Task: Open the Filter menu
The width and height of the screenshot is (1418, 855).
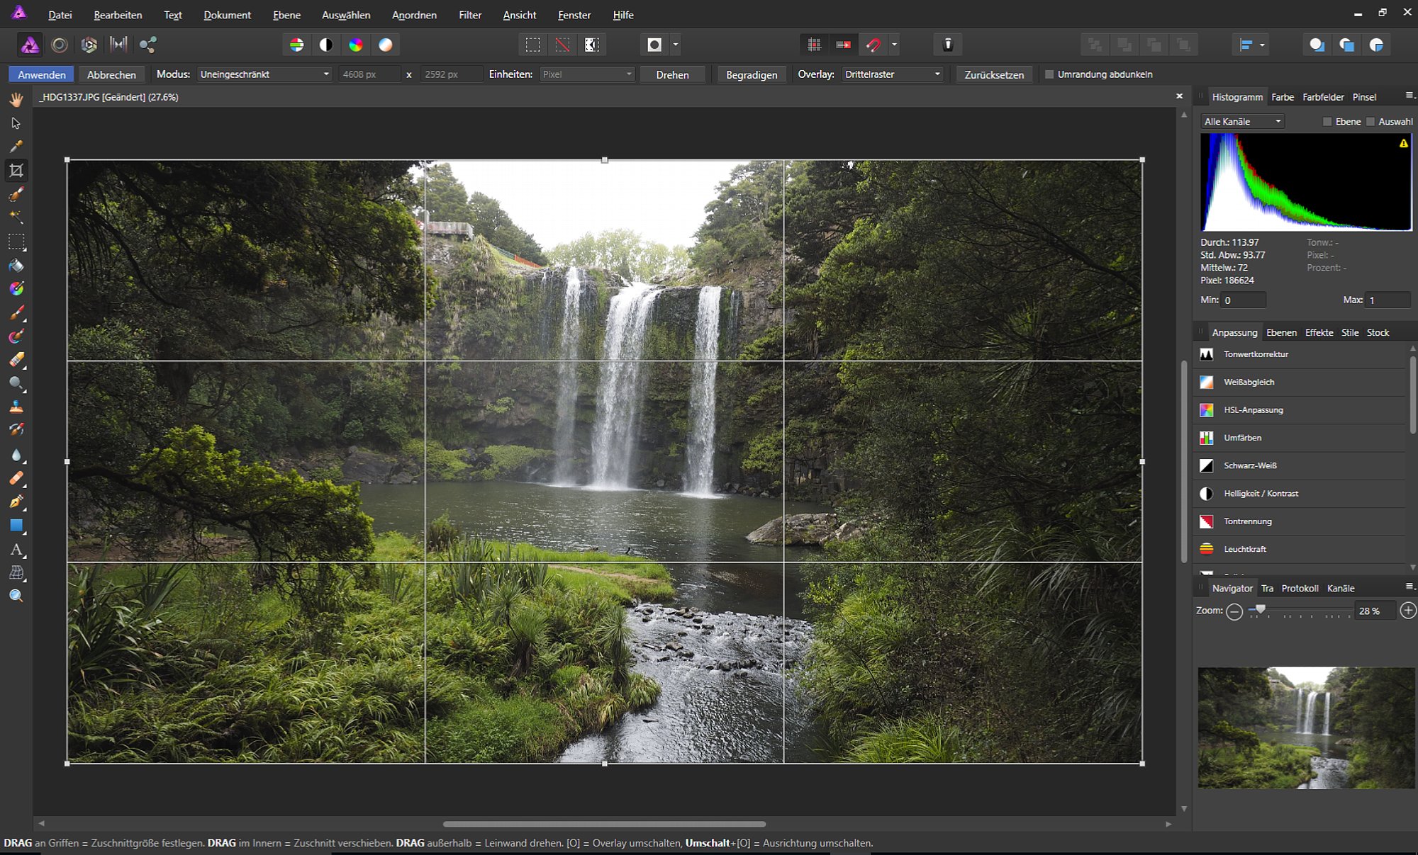Action: pyautogui.click(x=470, y=15)
